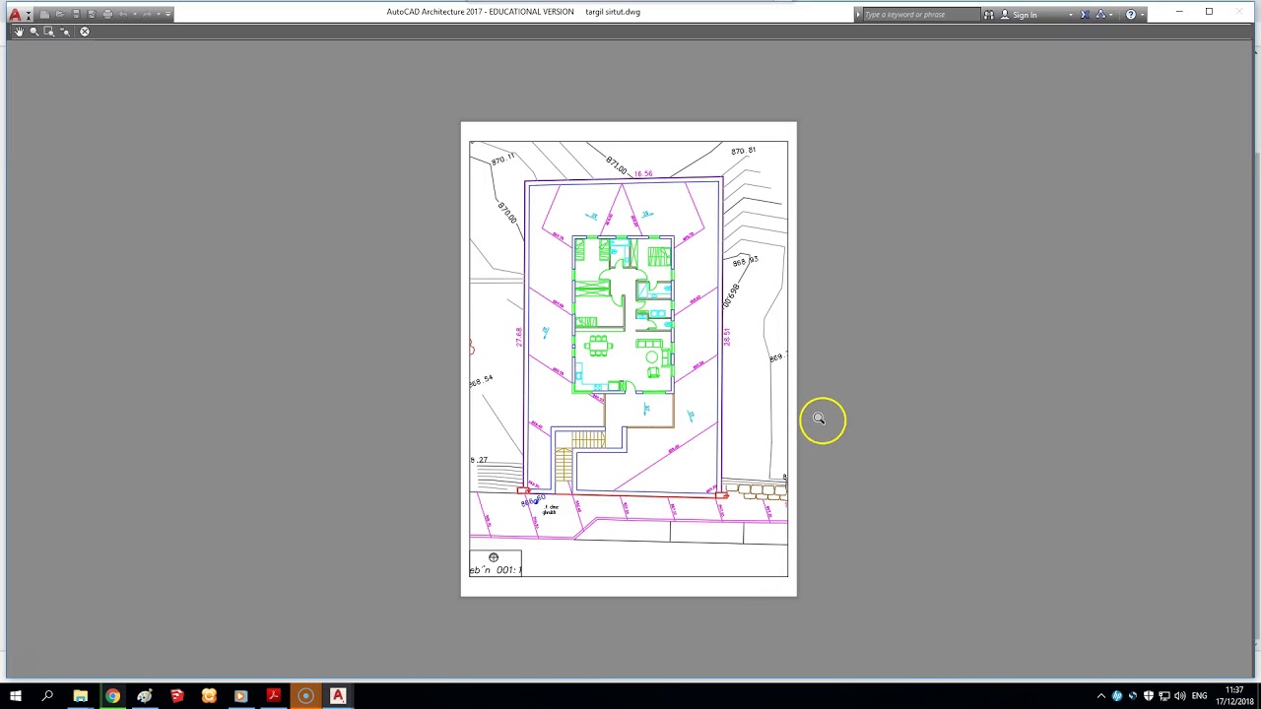The image size is (1261, 709).
Task: Select the Zoom Window tool in preview toolbar
Action: [x=49, y=32]
